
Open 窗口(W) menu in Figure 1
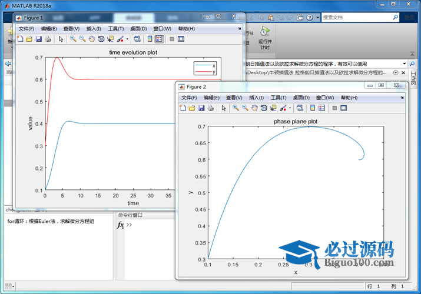click(x=162, y=29)
